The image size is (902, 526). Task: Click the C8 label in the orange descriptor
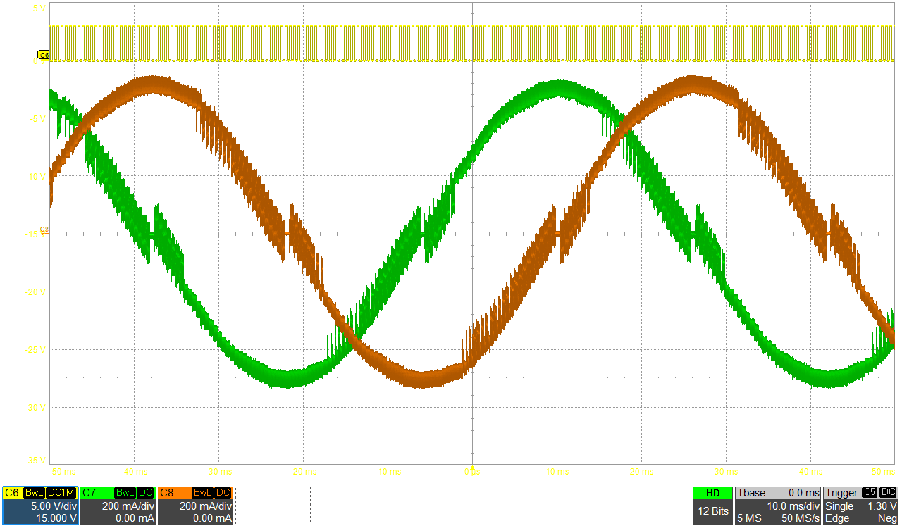click(167, 493)
